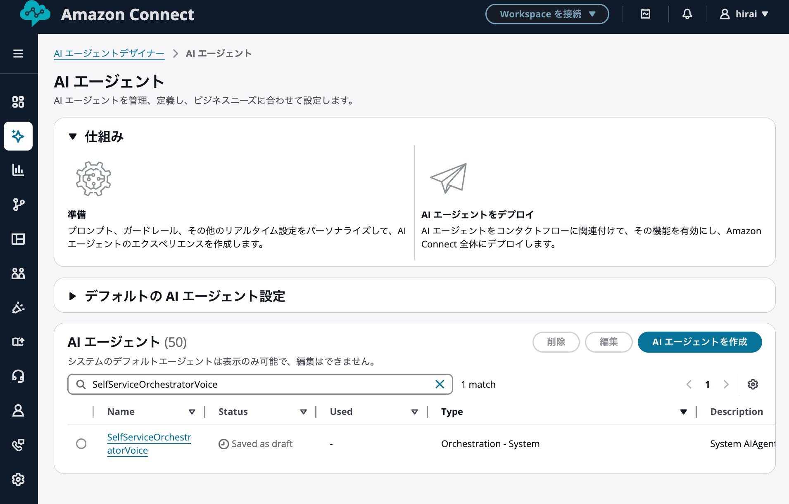Click AI エージェントを作成 button

700,342
